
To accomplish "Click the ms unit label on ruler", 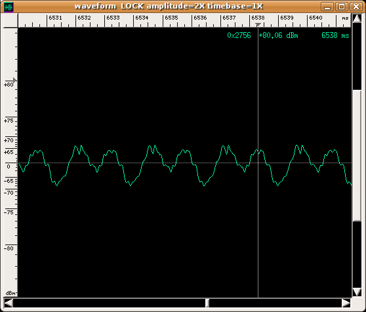I will (x=345, y=18).
